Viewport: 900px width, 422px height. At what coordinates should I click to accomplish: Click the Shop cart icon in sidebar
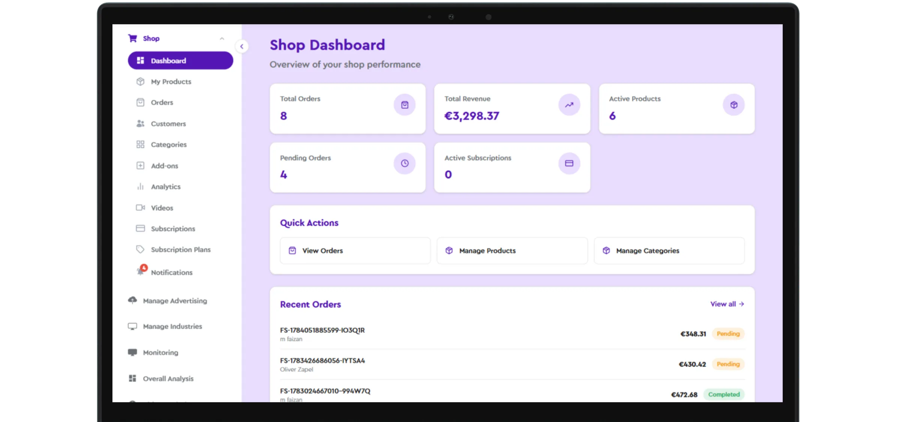pyautogui.click(x=132, y=38)
